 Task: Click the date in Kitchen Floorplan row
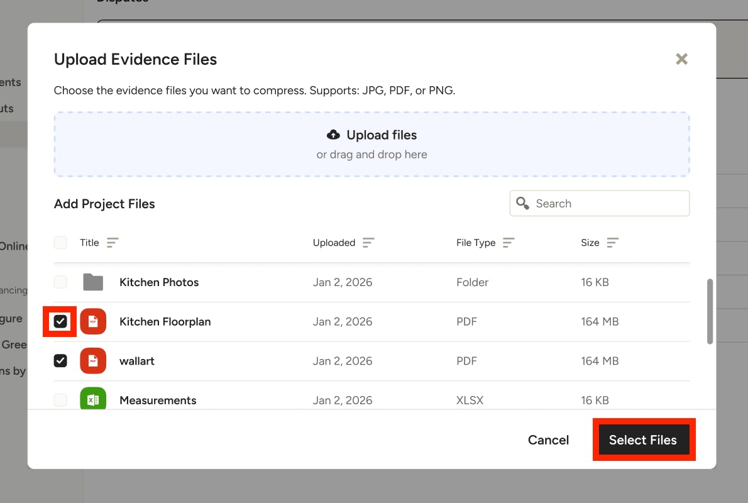coord(343,322)
